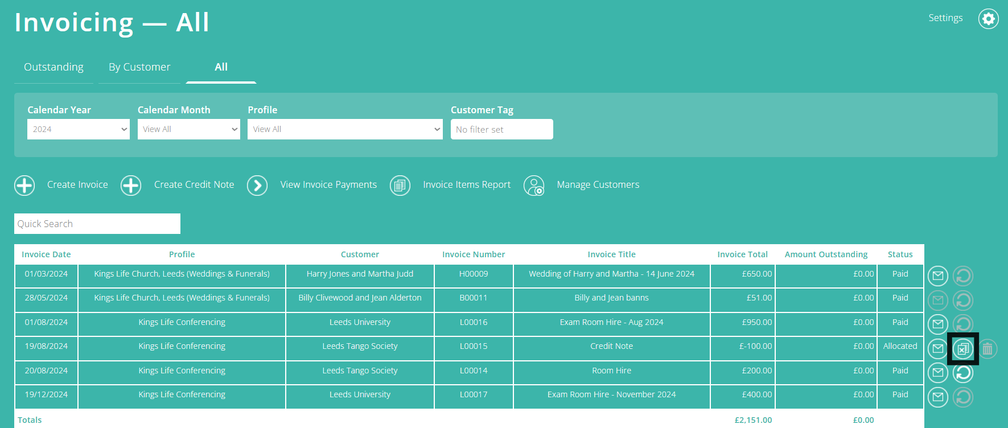Email credit note L00015 using envelope icon
Viewport: 1008px width, 428px height.
938,349
